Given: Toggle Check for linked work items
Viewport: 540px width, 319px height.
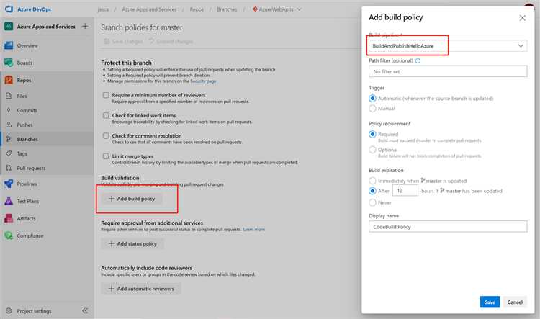Looking at the screenshot, I should click(x=106, y=115).
